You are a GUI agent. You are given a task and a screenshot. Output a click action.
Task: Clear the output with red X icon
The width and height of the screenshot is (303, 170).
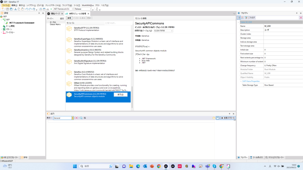pos(77,118)
